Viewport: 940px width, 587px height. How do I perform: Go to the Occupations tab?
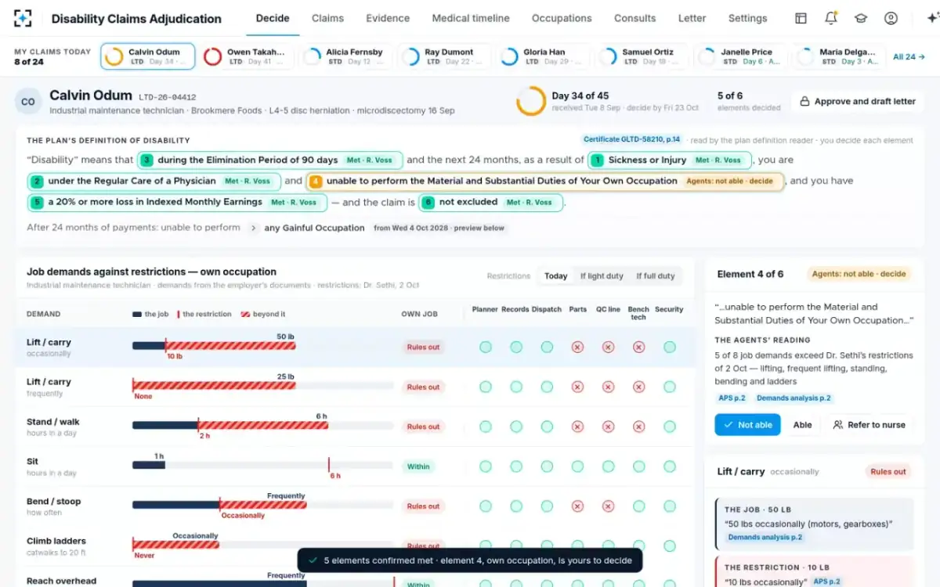click(562, 18)
